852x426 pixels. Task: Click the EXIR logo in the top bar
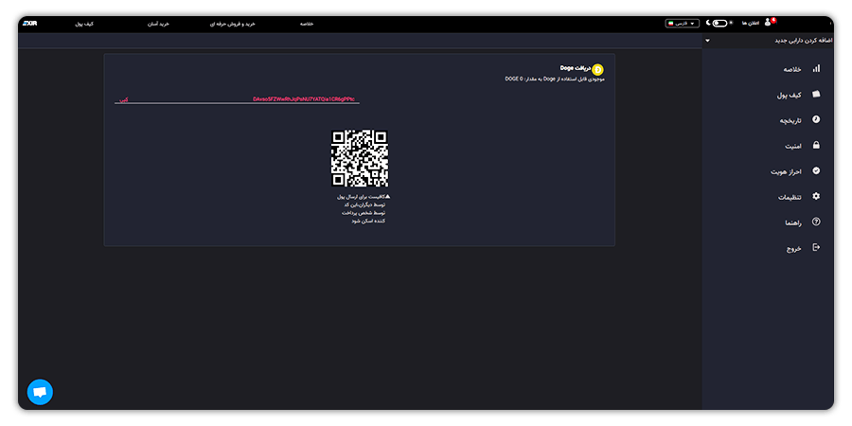[30, 24]
